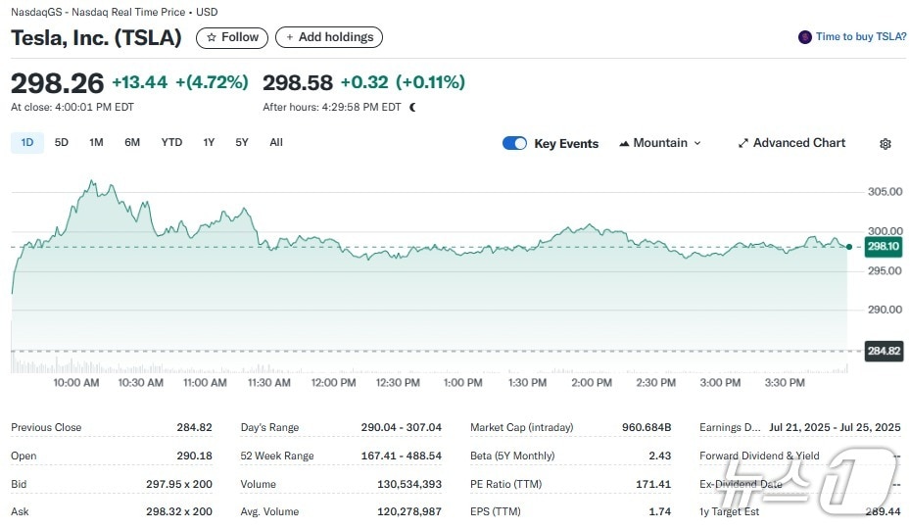Show the 5Y chart range
The width and height of the screenshot is (910, 528).
coord(242,143)
